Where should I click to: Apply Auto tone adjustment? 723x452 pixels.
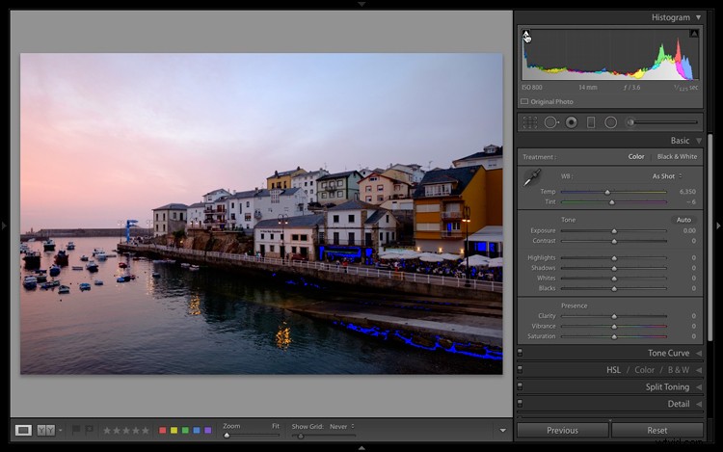coord(683,220)
